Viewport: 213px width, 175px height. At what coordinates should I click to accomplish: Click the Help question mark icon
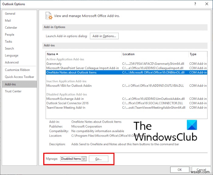click(195, 4)
